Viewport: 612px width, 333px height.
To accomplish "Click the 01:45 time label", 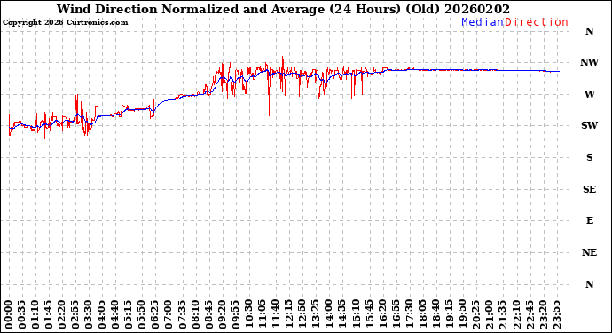I will [49, 315].
